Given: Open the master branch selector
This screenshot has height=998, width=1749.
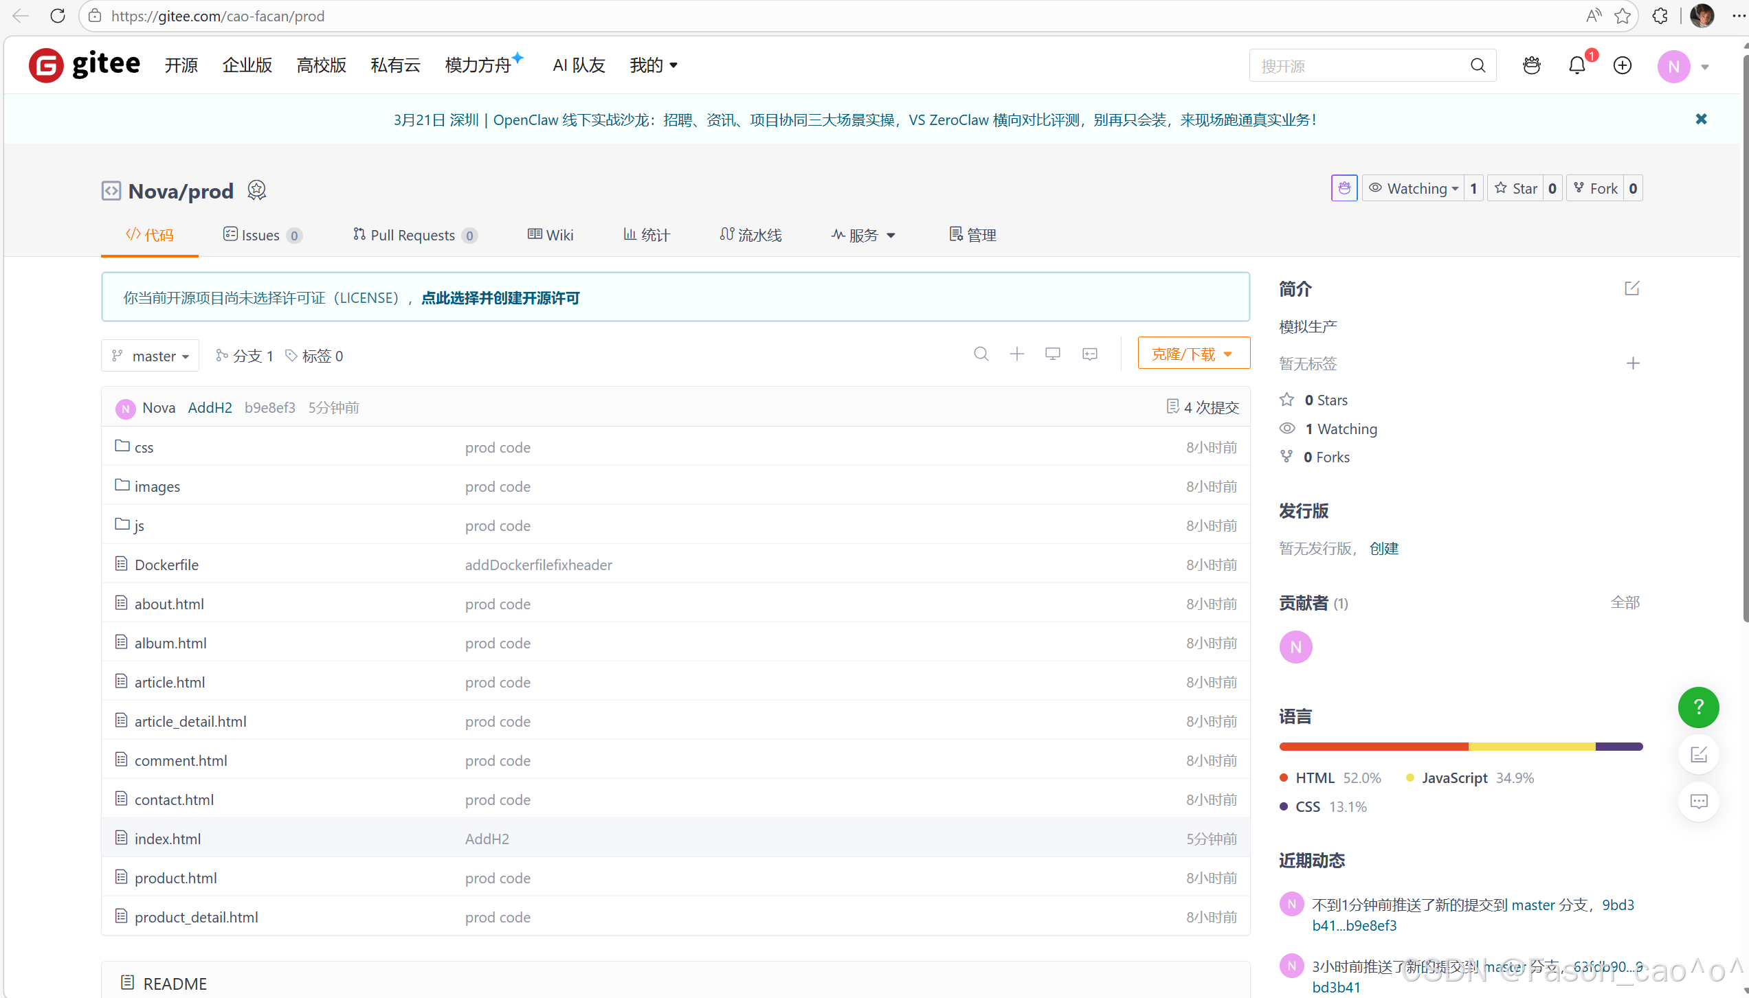Looking at the screenshot, I should [x=151, y=356].
